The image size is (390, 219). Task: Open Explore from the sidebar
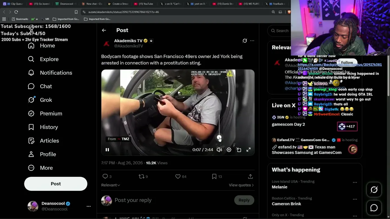click(x=43, y=59)
